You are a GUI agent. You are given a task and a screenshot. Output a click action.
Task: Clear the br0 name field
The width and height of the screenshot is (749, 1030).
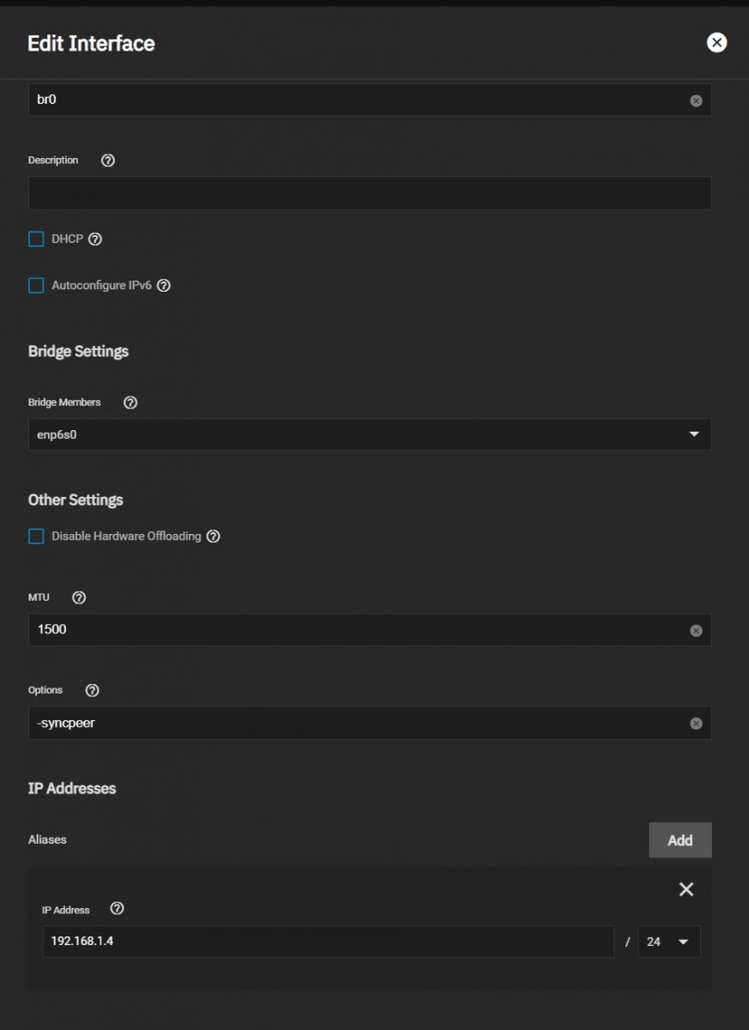coord(696,100)
